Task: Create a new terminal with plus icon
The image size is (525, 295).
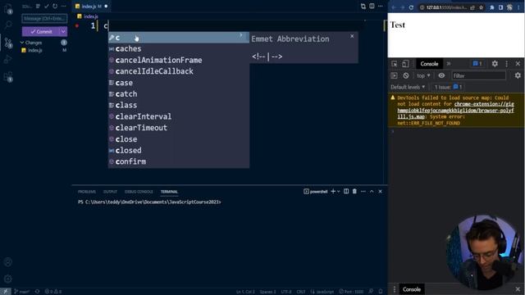Action: [333, 191]
